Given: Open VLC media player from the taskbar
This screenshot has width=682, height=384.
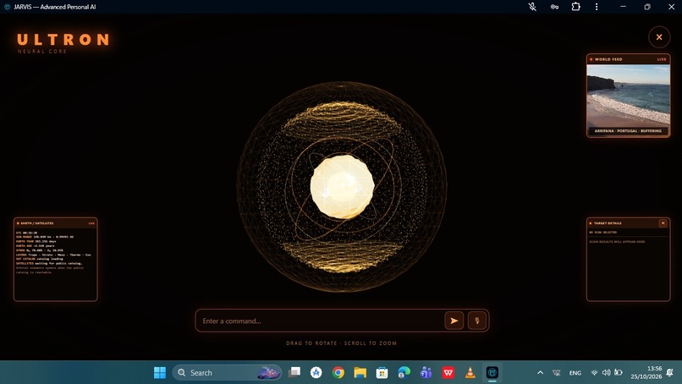Looking at the screenshot, I should click(470, 373).
